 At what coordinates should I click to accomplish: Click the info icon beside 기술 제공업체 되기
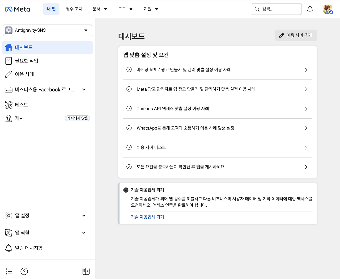tap(126, 190)
